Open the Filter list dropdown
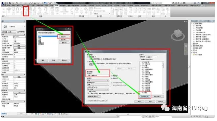This screenshot has width=217, height=121. point(151,57)
